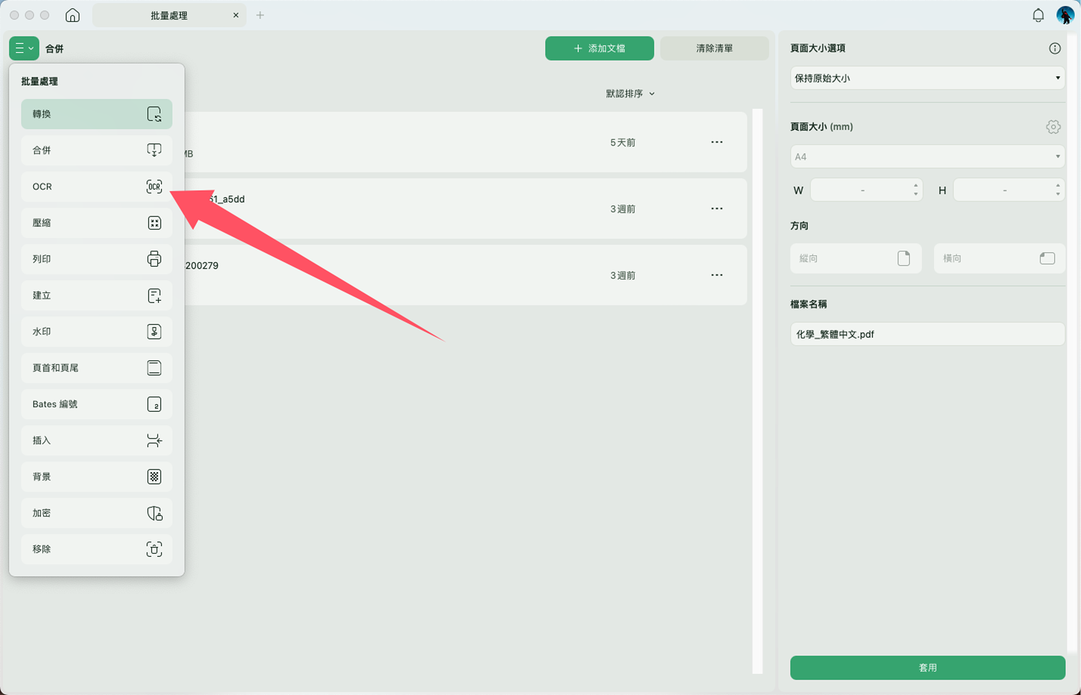Screen dimensions: 1081x695
Task: Click the Compress icon in the menu
Action: (x=154, y=223)
